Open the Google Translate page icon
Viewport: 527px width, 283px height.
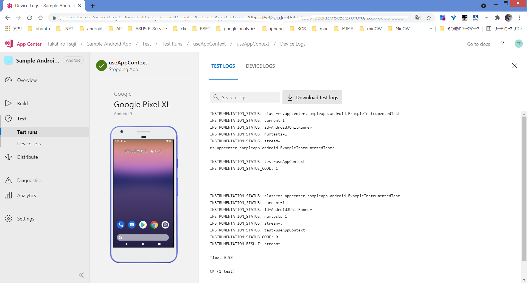[418, 18]
